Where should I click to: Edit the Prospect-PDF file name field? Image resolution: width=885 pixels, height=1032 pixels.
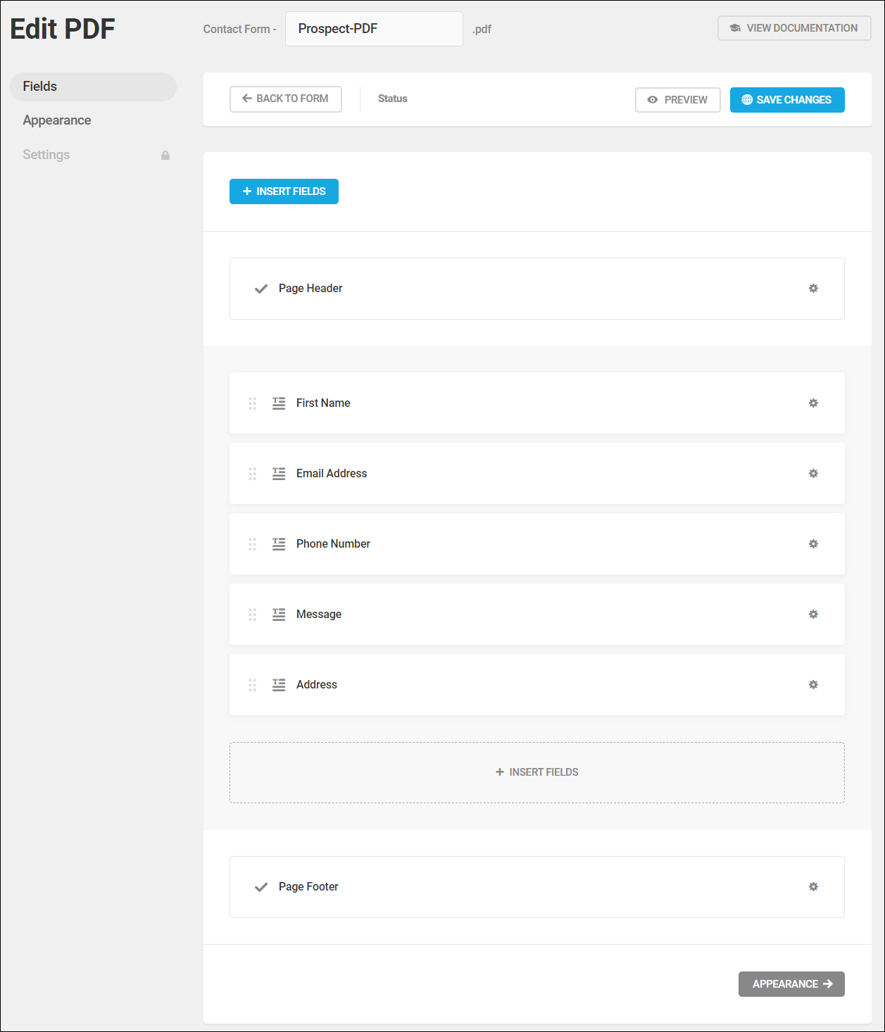[374, 29]
